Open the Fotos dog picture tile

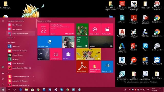point(68,42)
